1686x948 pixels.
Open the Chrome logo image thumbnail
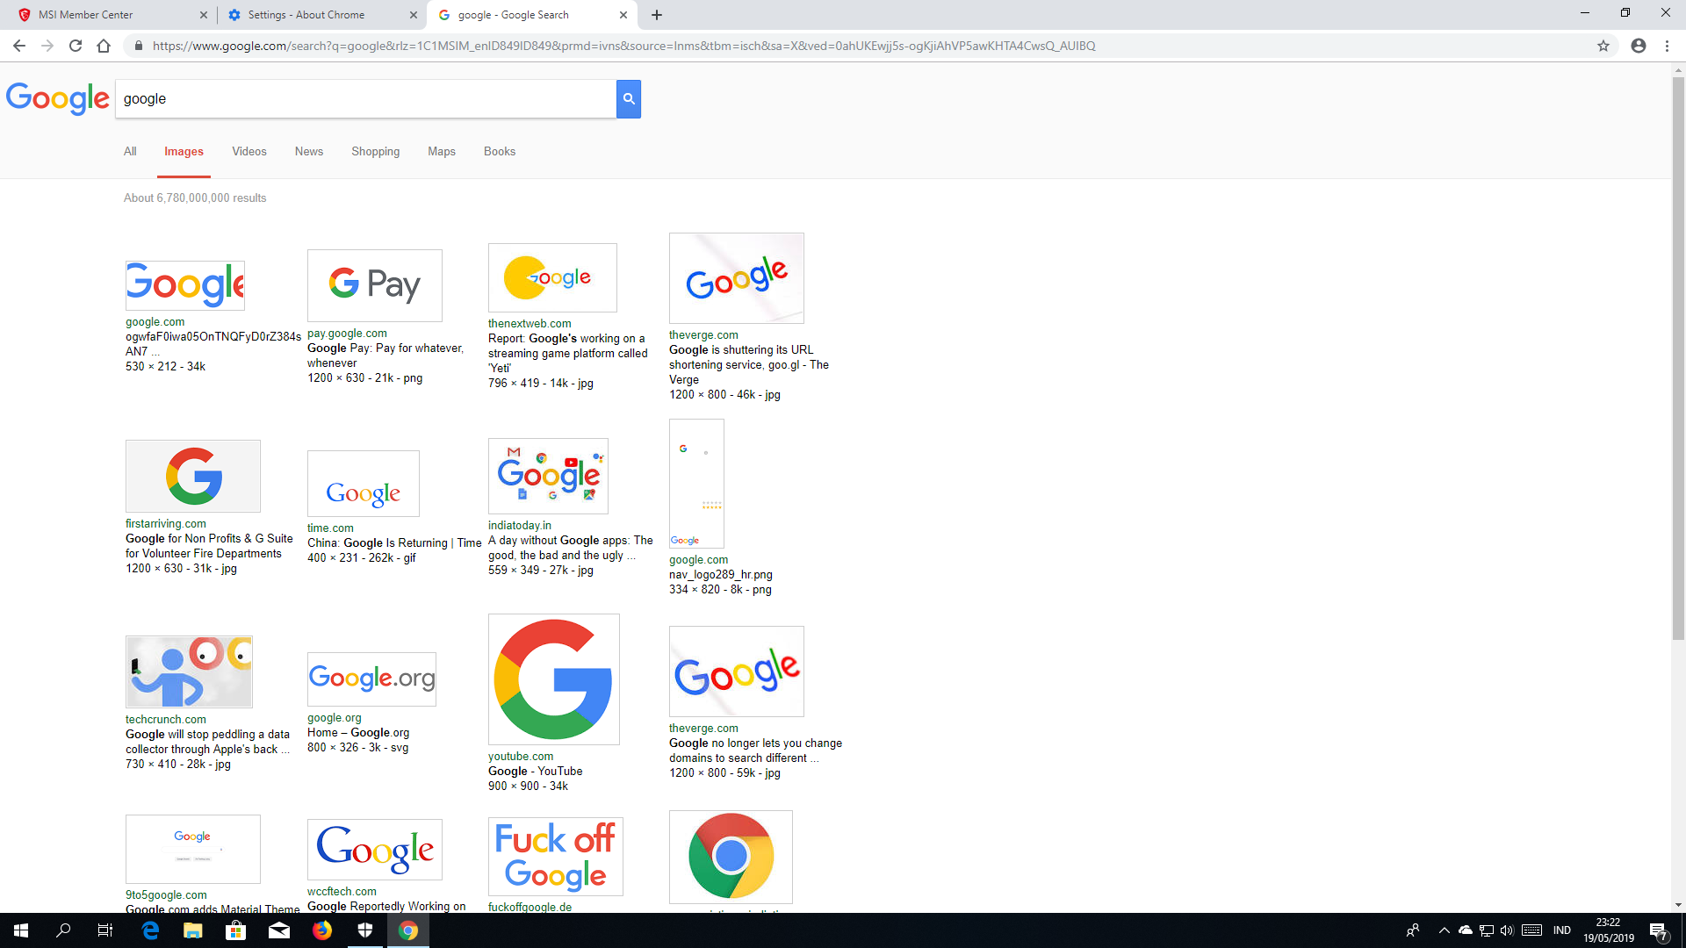click(731, 857)
